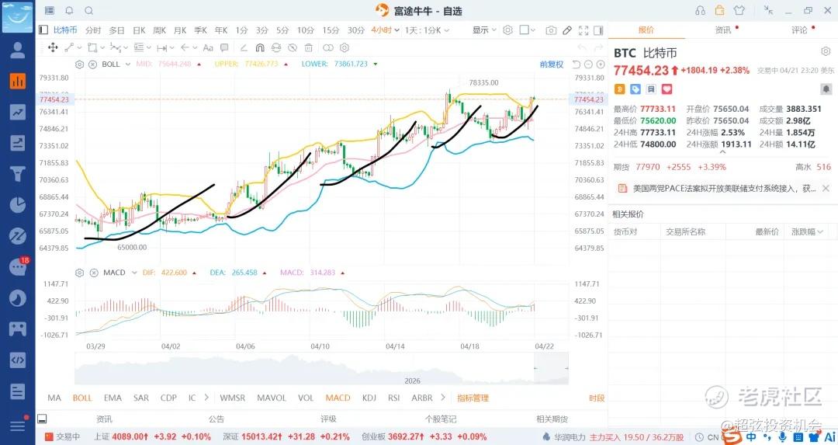Screen dimensions: 838x445
Task: Open 指标管理 indicator management
Action: point(473,398)
